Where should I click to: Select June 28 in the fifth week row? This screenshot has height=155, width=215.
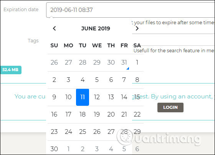coord(124,132)
